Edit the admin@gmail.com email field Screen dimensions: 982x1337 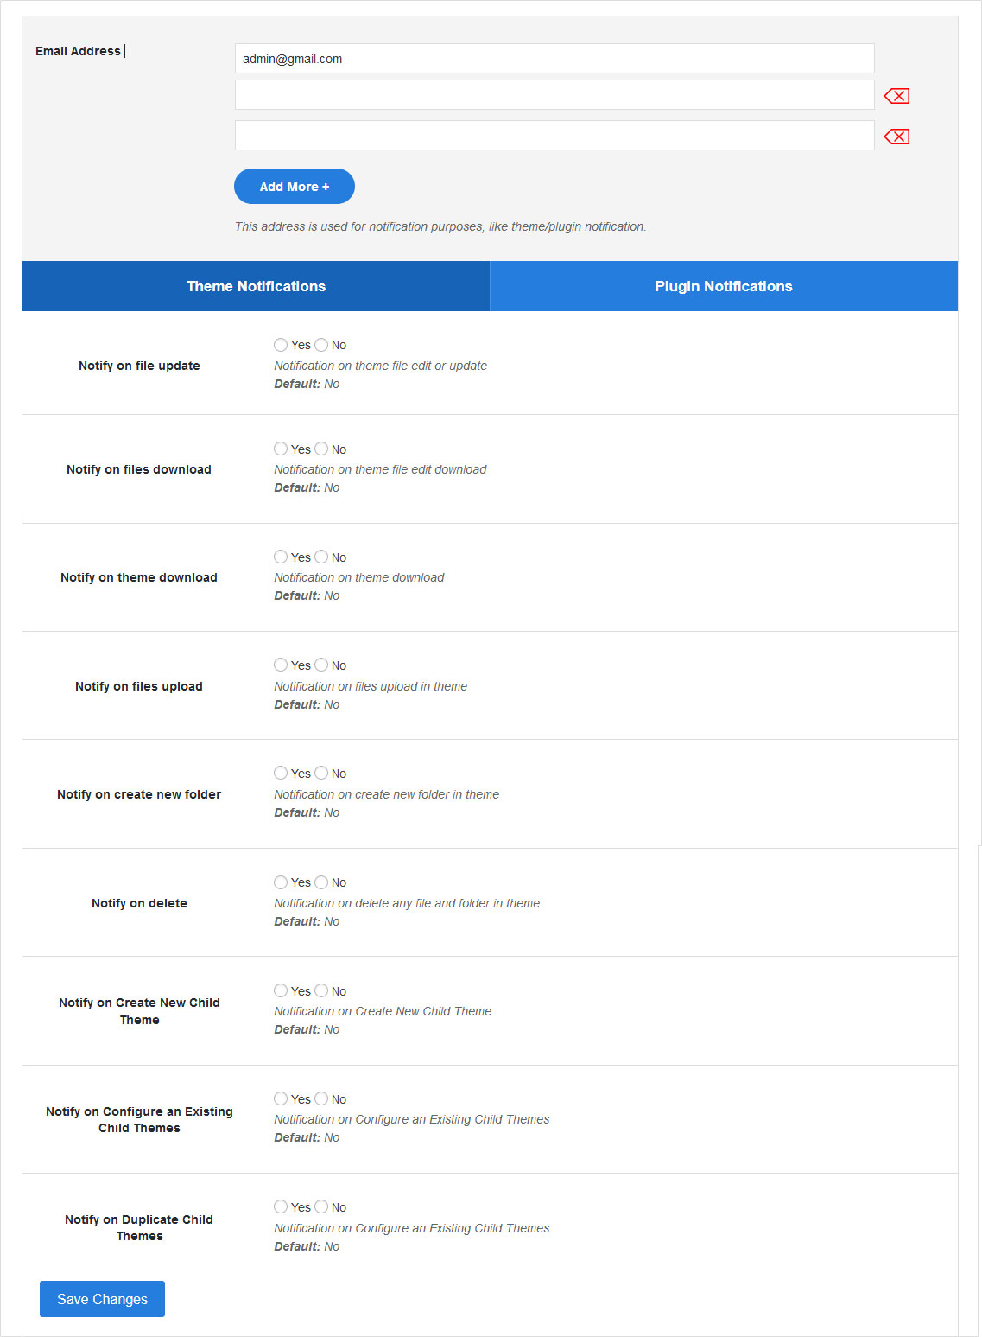click(554, 59)
